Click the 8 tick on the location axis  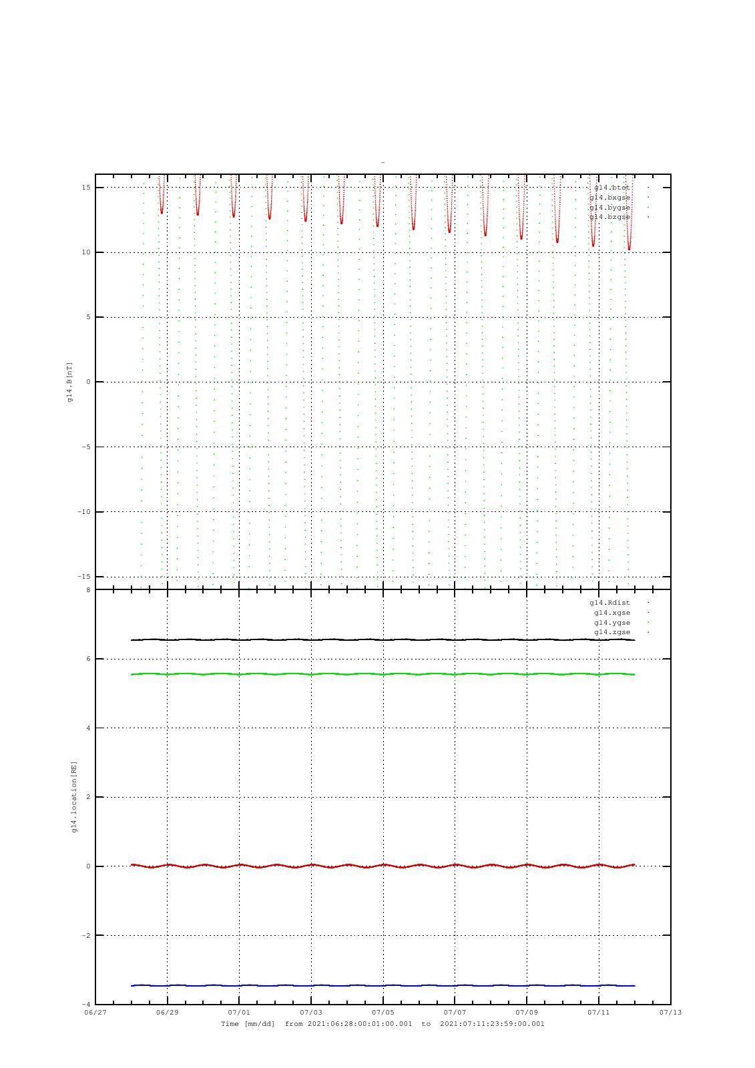[88, 590]
